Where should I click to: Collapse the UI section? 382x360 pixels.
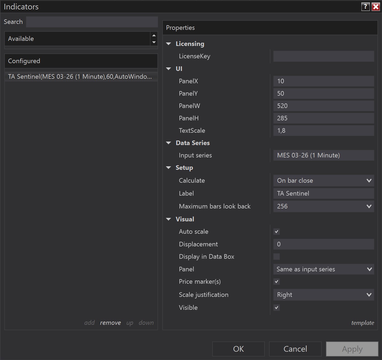point(168,69)
